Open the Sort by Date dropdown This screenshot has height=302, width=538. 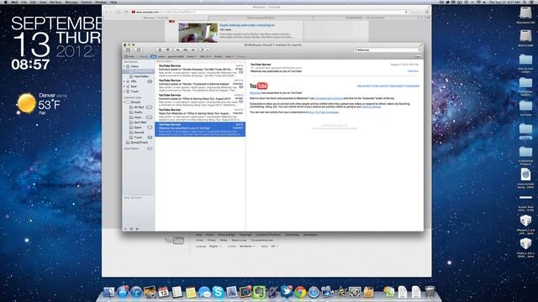point(165,61)
